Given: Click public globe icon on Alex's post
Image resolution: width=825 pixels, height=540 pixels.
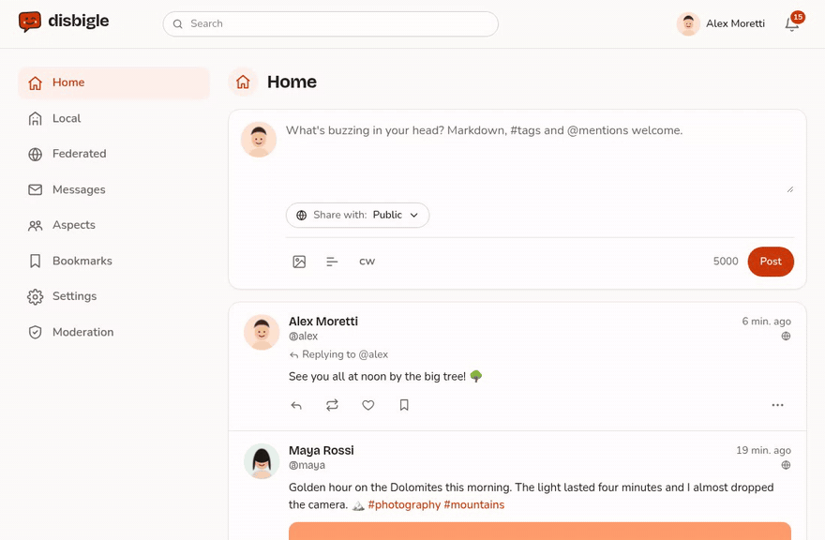Looking at the screenshot, I should click(786, 336).
